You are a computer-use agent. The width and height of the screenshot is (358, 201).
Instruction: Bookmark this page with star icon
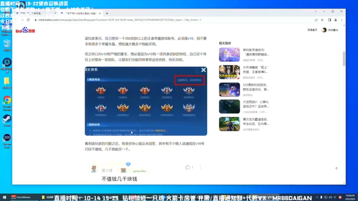[322, 20]
